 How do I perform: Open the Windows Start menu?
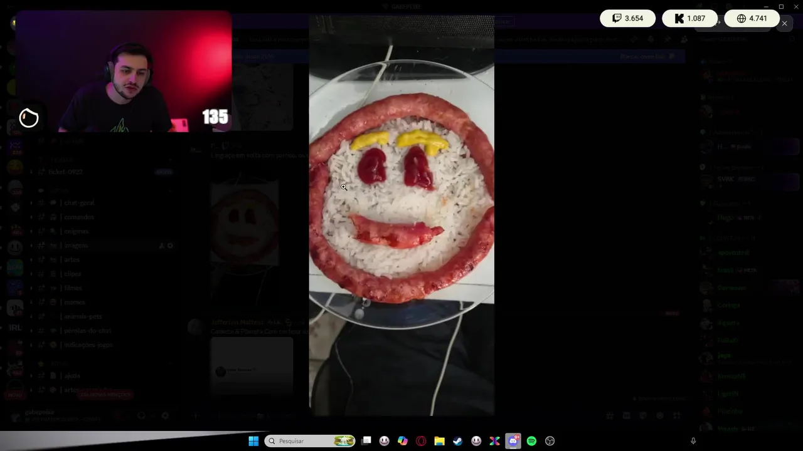(253, 441)
